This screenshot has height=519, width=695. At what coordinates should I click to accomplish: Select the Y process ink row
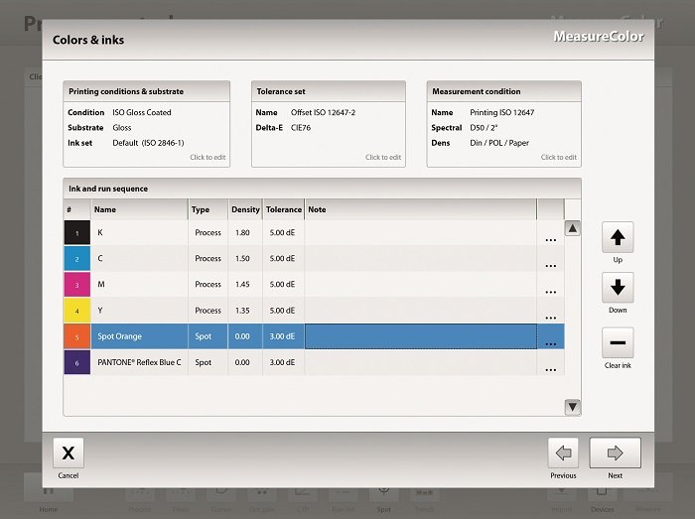coord(315,311)
